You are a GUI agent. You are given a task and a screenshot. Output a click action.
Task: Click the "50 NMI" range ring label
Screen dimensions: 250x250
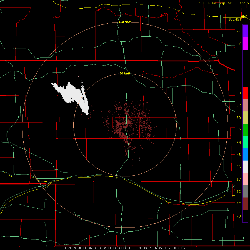(x=125, y=73)
